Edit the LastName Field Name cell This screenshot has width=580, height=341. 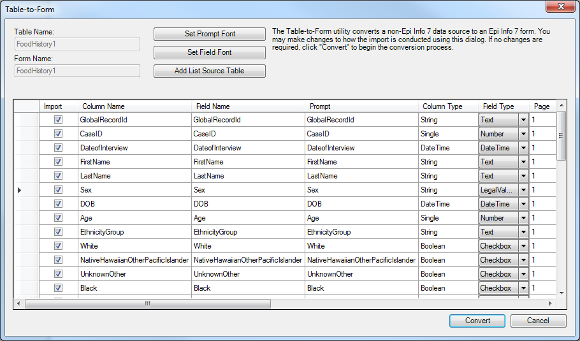[248, 176]
